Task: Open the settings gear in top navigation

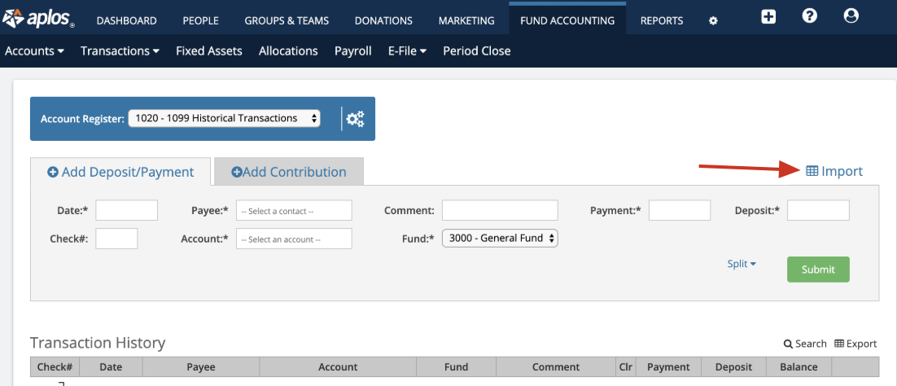Action: [713, 21]
